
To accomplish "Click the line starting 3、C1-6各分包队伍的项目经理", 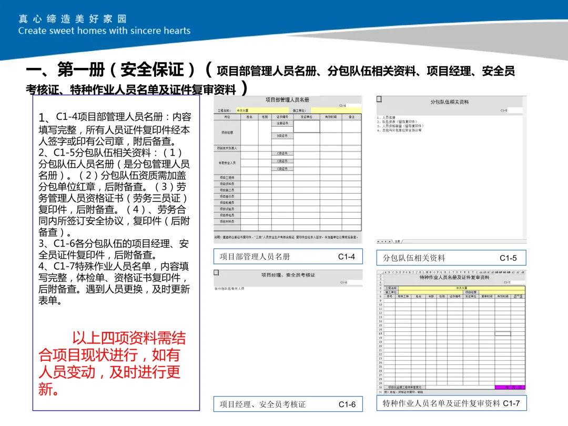I will [x=114, y=244].
